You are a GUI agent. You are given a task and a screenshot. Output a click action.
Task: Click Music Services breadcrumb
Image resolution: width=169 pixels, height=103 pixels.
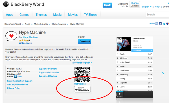(x=59, y=24)
